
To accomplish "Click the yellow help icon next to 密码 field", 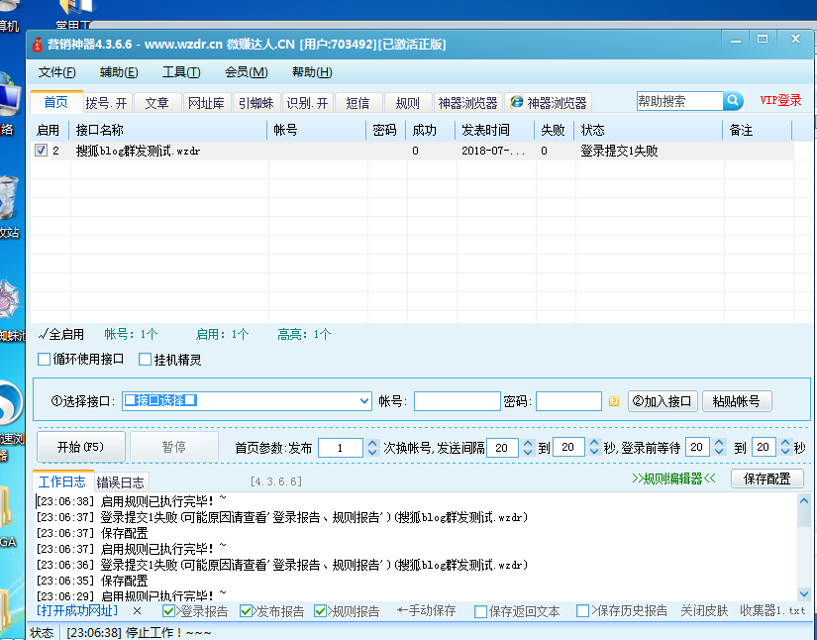I will pyautogui.click(x=613, y=401).
